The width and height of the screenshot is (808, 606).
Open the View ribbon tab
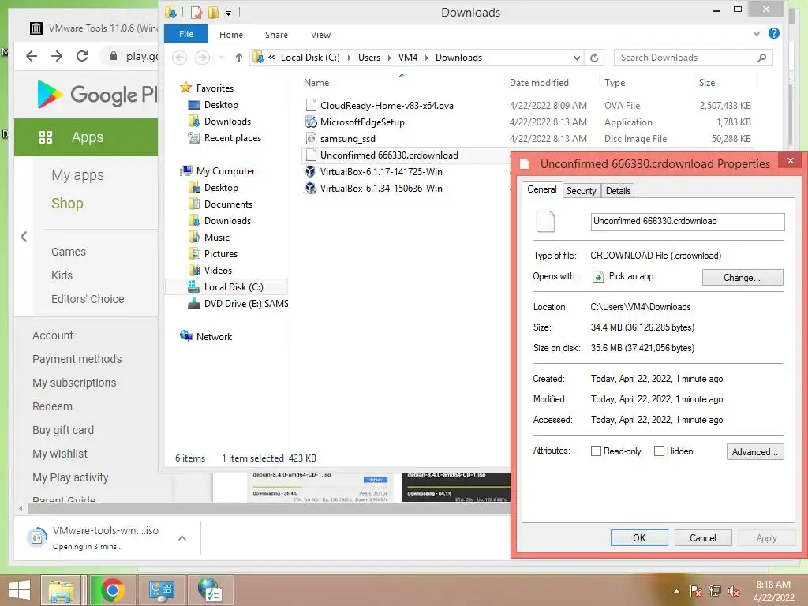(320, 35)
